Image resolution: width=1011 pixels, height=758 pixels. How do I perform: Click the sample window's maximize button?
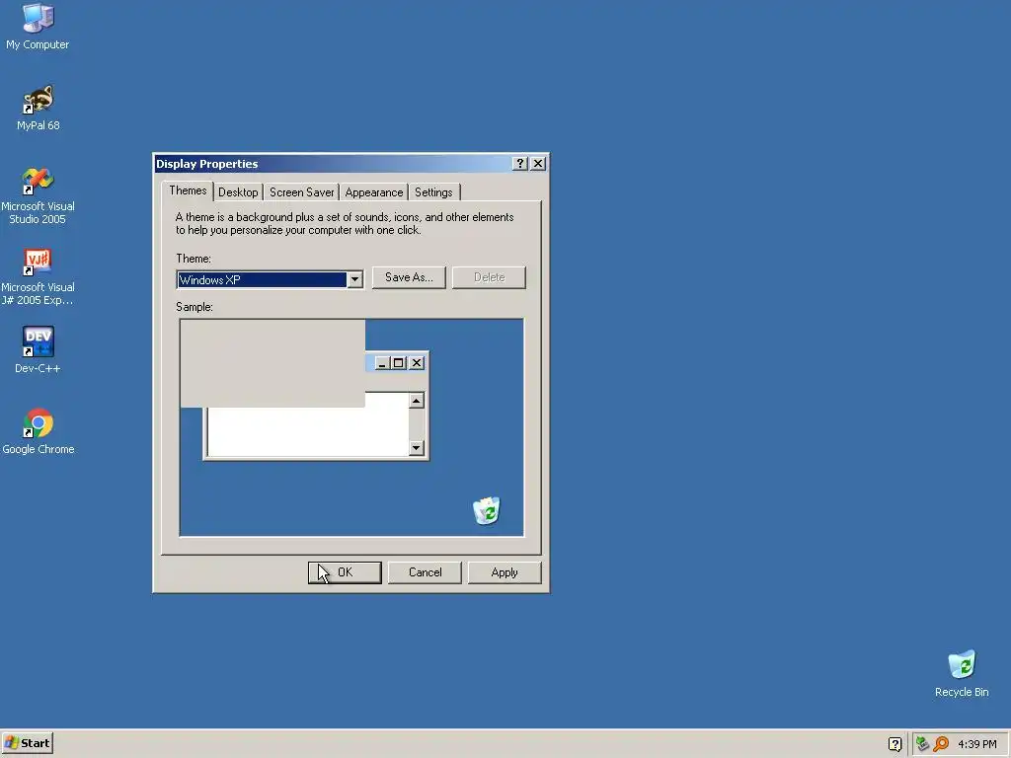[x=399, y=363]
